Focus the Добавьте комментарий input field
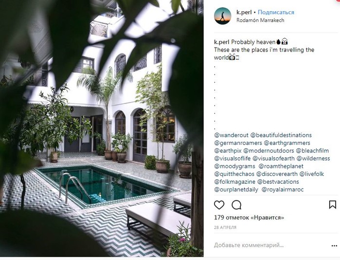This screenshot has height=260, width=340. click(x=271, y=245)
